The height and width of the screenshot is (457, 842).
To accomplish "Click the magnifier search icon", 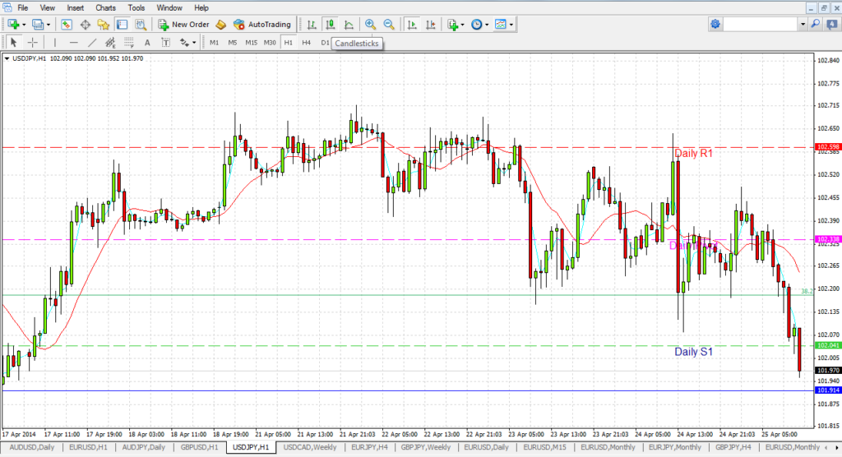I will 816,24.
